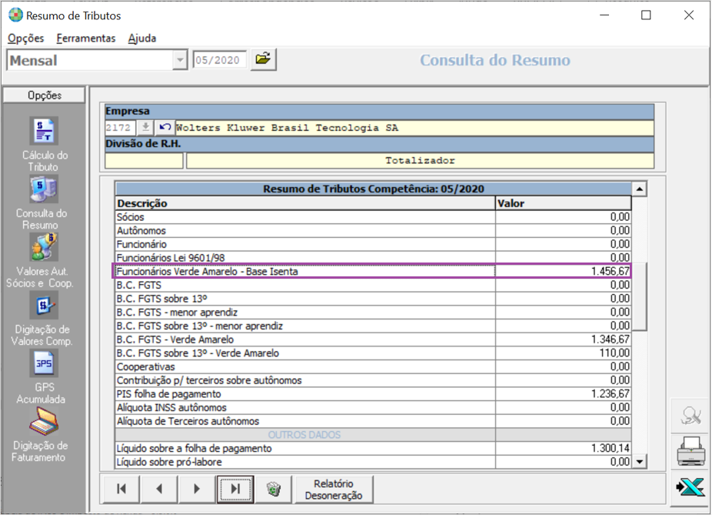Viewport: 712px width, 515px height.
Task: Open the Ajuda menu
Action: coord(142,38)
